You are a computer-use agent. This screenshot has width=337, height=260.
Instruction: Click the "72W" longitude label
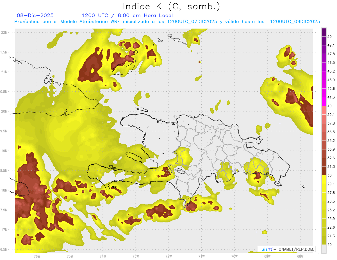[x=168, y=256]
